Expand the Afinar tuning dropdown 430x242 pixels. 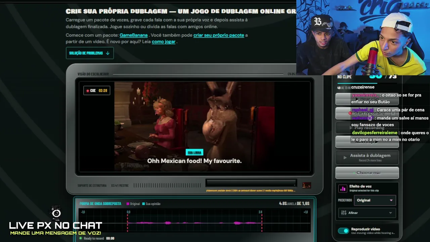tap(367, 213)
